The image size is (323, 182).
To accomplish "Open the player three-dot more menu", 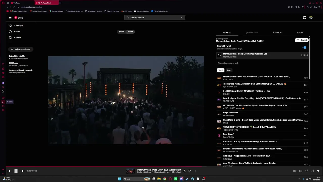I will coord(196,171).
